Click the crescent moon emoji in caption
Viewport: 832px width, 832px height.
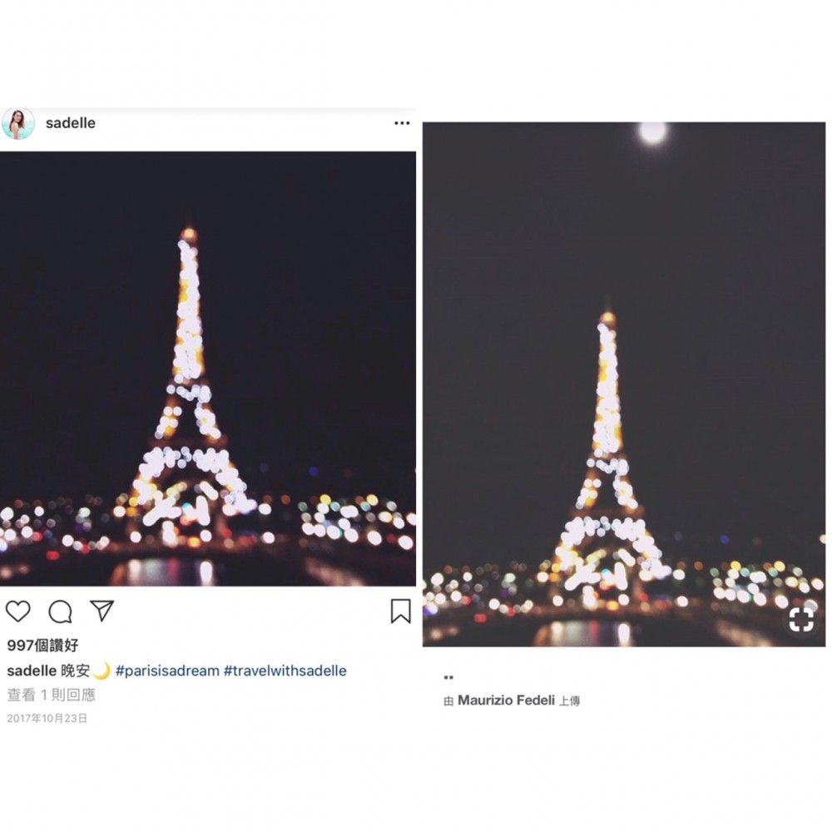click(102, 671)
